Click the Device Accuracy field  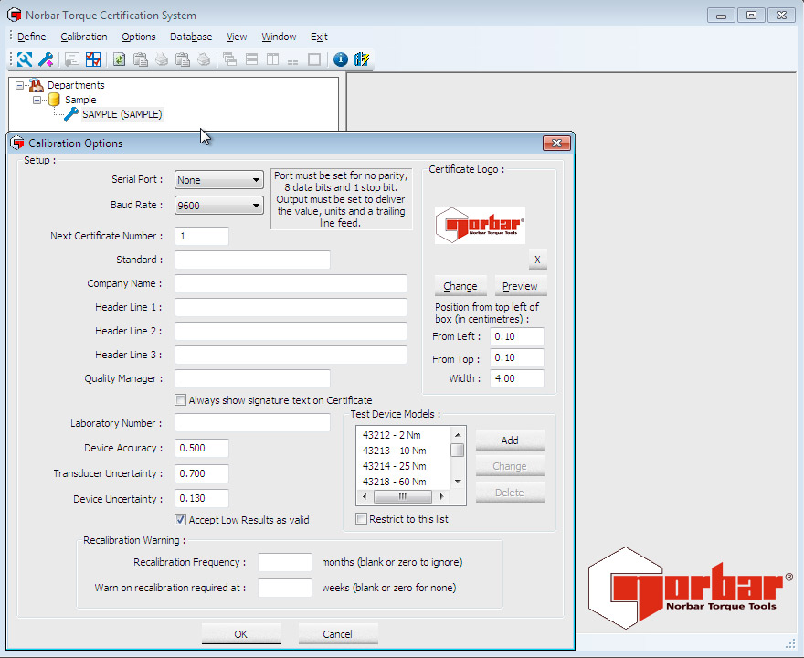pos(202,448)
